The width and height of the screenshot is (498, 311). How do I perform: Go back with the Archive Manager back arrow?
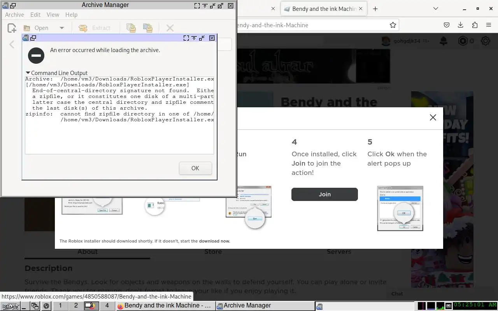pyautogui.click(x=12, y=44)
